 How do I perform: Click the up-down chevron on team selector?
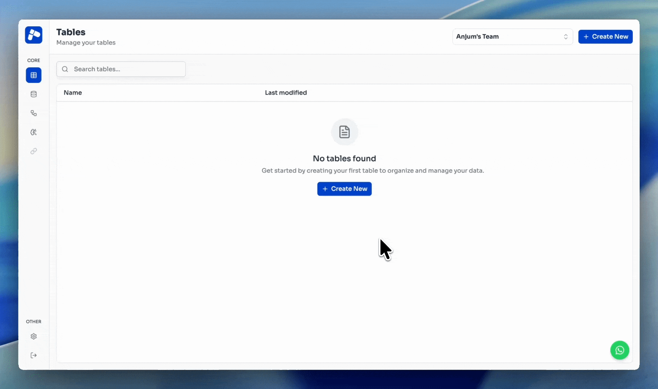tap(565, 37)
